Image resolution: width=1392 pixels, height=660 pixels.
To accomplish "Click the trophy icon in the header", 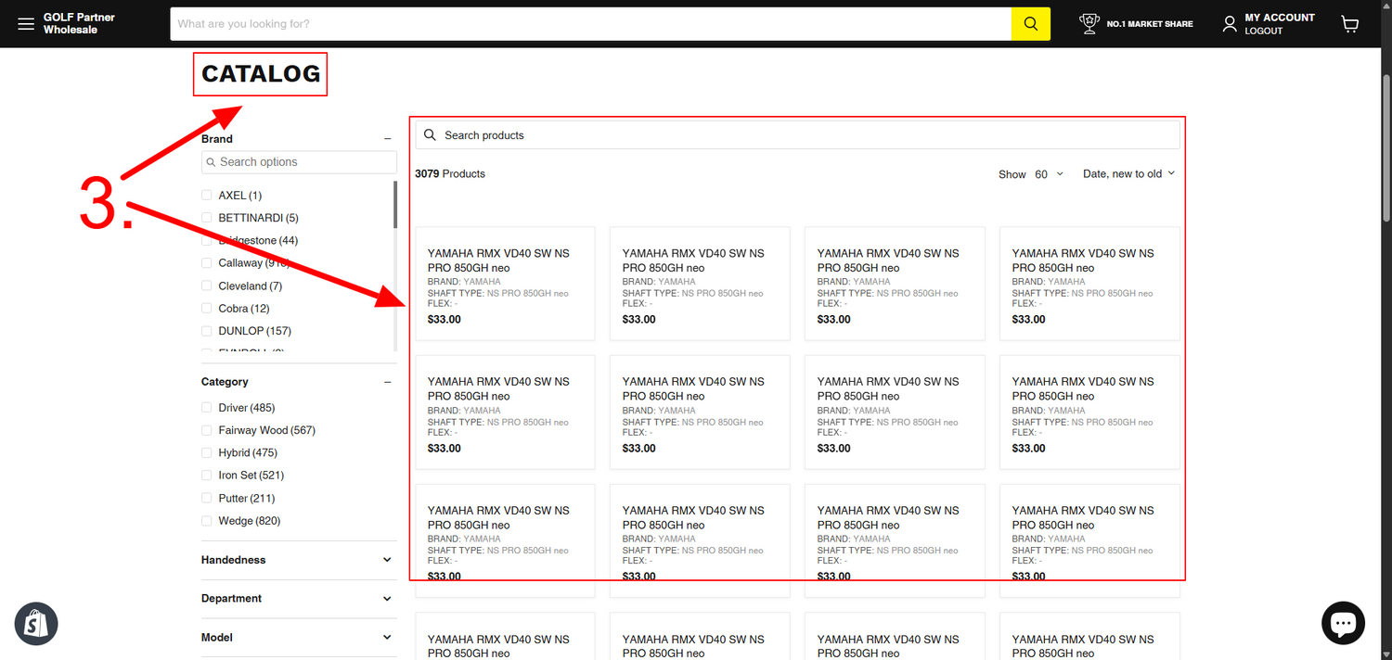I will (x=1089, y=24).
